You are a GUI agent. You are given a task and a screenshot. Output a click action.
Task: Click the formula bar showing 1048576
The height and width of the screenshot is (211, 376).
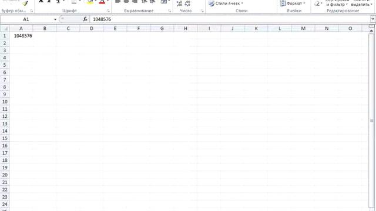[230, 19]
